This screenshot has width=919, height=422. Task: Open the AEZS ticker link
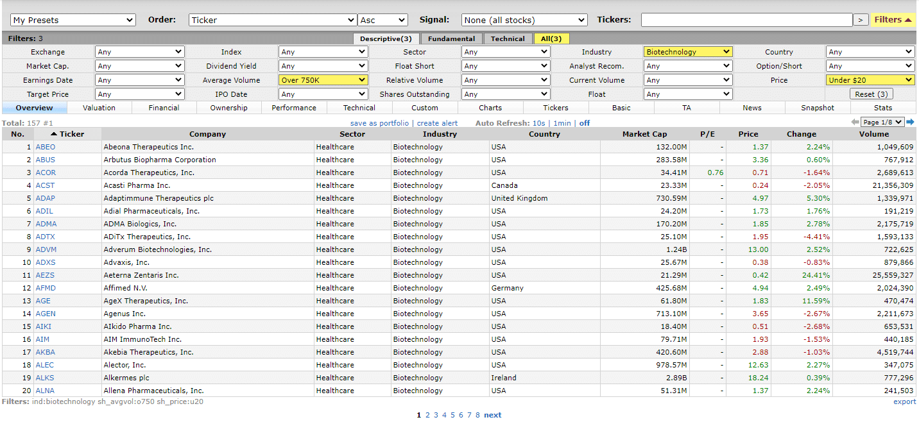click(x=45, y=275)
